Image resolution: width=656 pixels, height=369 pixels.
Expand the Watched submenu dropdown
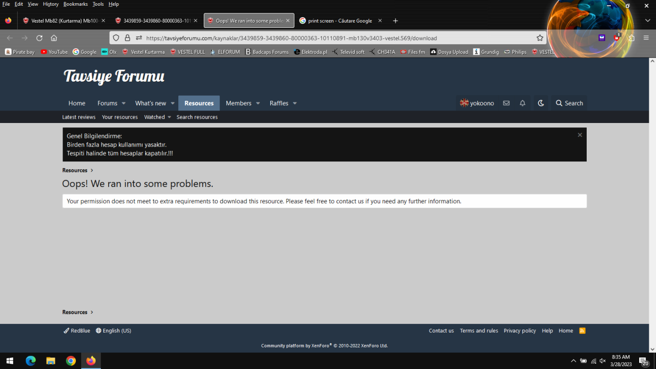tap(169, 117)
